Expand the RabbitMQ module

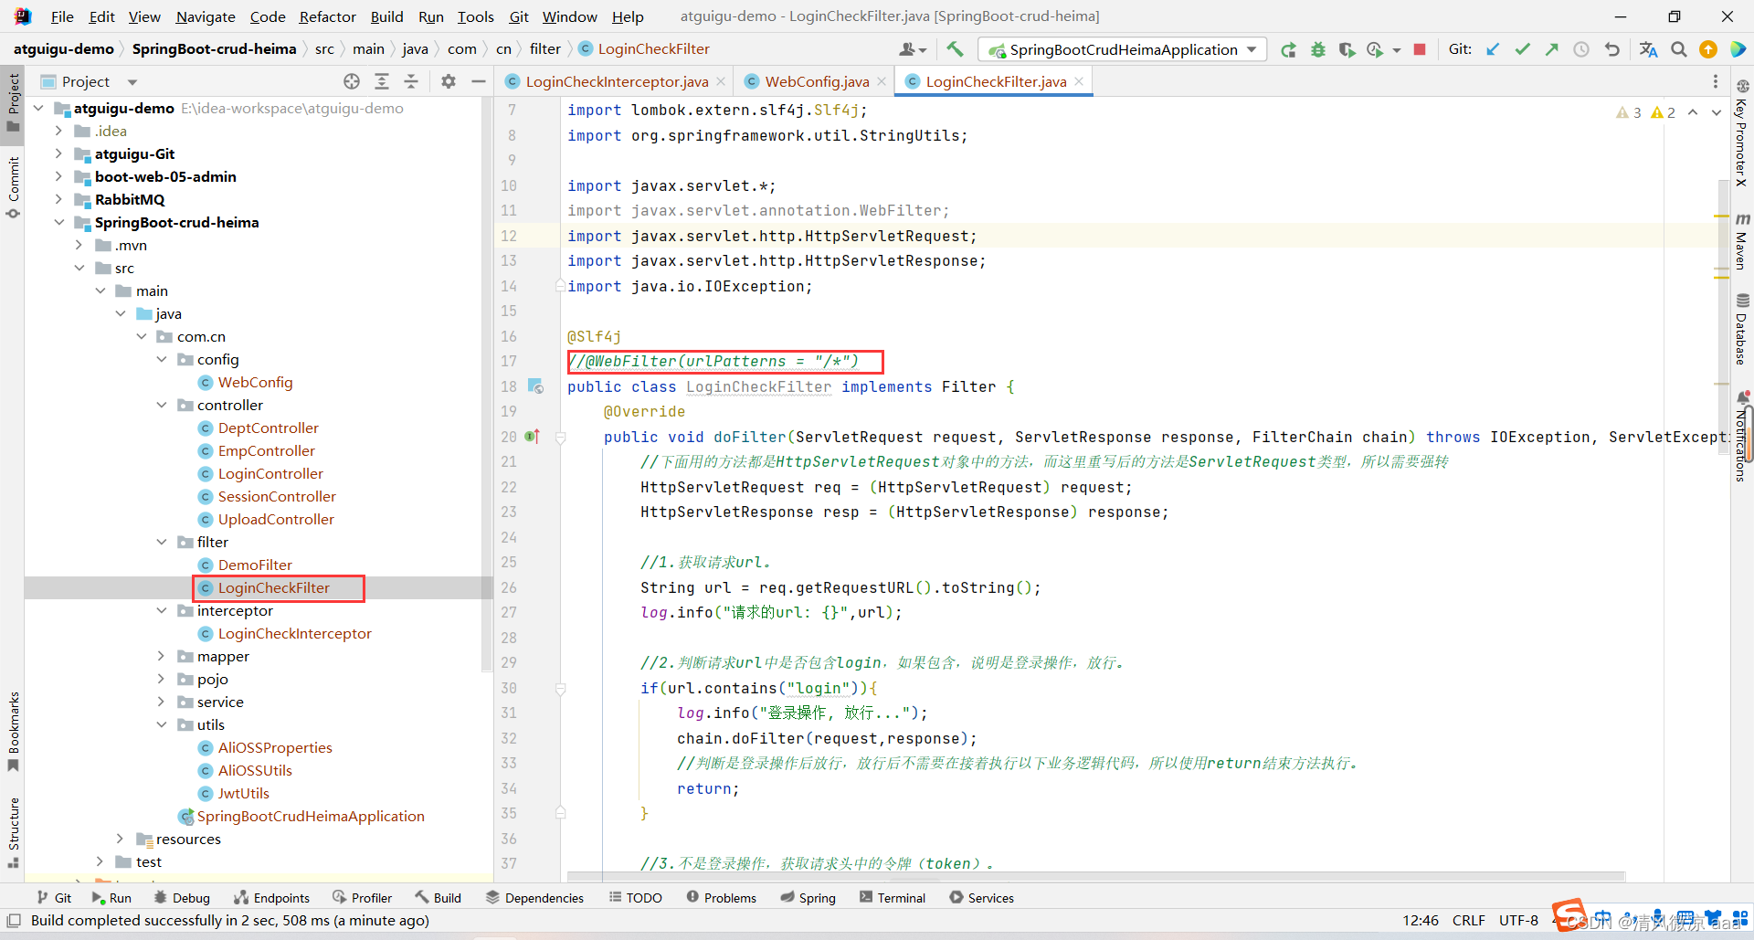(x=58, y=199)
